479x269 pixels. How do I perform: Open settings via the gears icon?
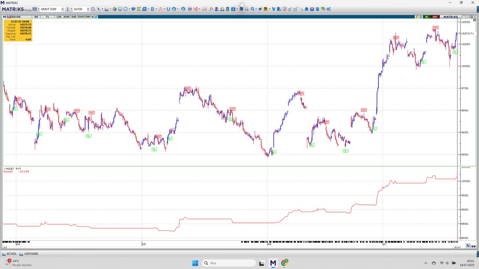click(329, 9)
